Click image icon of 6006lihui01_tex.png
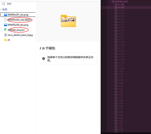 5,14
